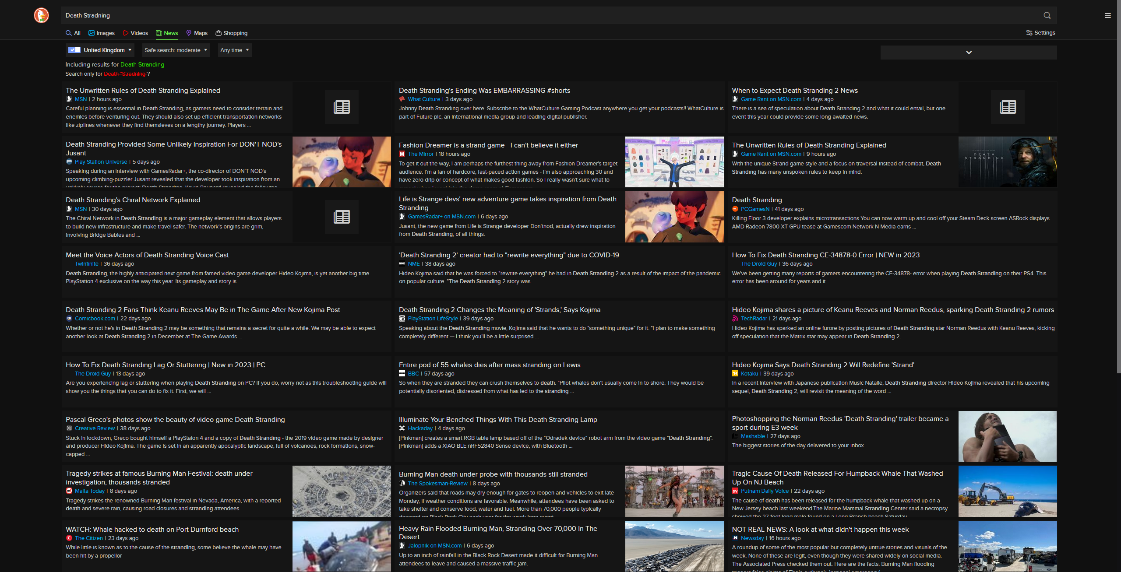The height and width of the screenshot is (572, 1121).
Task: Click the BBC source favicon
Action: pos(402,373)
